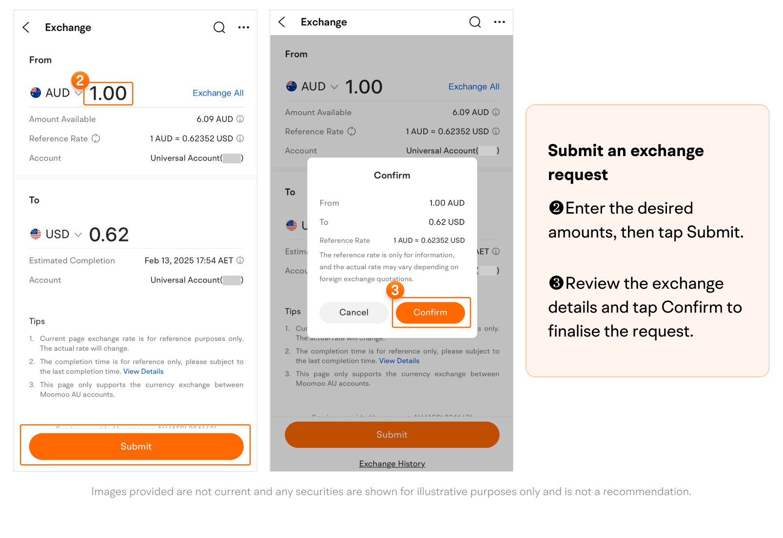Expand the AUD currency dropdown on left screen
This screenshot has width=783, height=538.
coord(78,93)
